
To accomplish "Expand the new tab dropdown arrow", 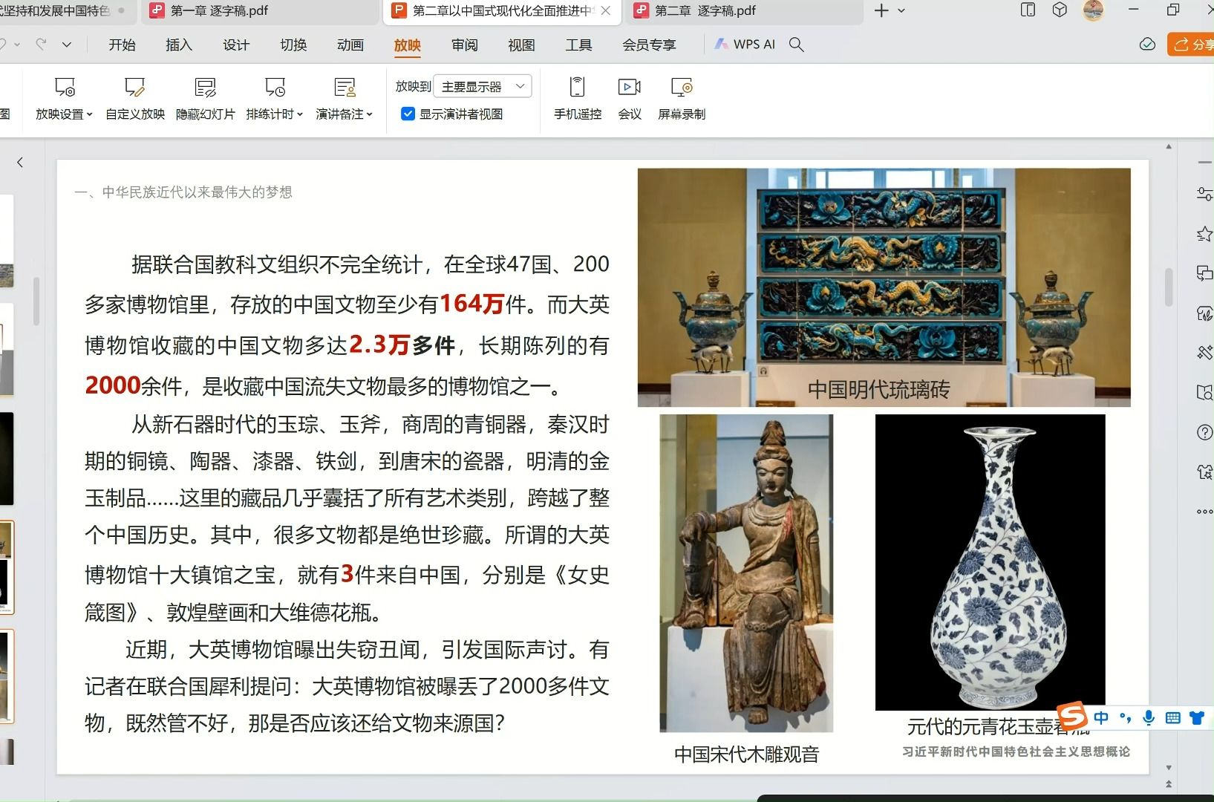I will [x=901, y=10].
